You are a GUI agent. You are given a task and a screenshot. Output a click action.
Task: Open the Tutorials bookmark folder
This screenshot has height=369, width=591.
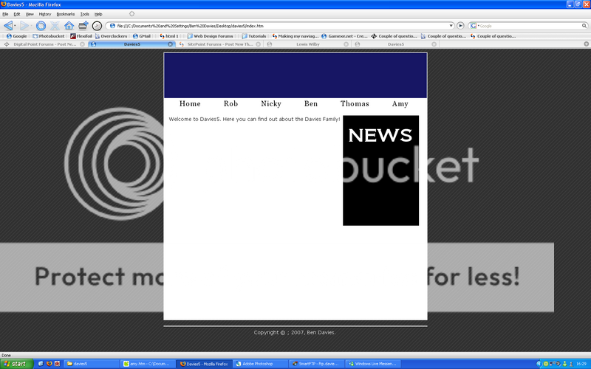[254, 36]
